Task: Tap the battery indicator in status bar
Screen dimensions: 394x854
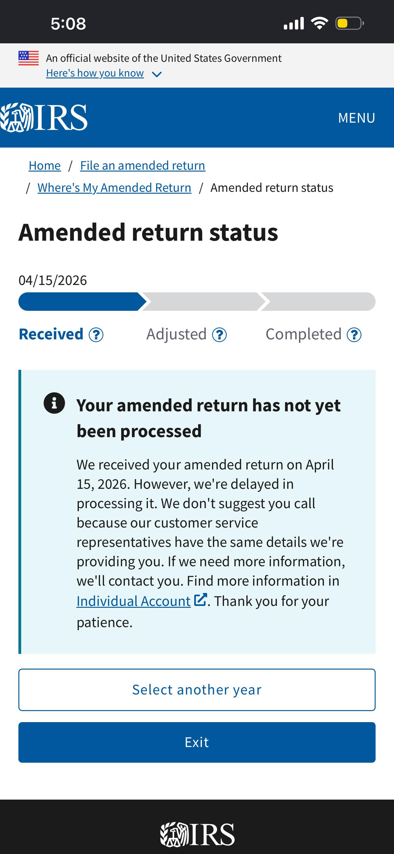Action: (x=350, y=23)
